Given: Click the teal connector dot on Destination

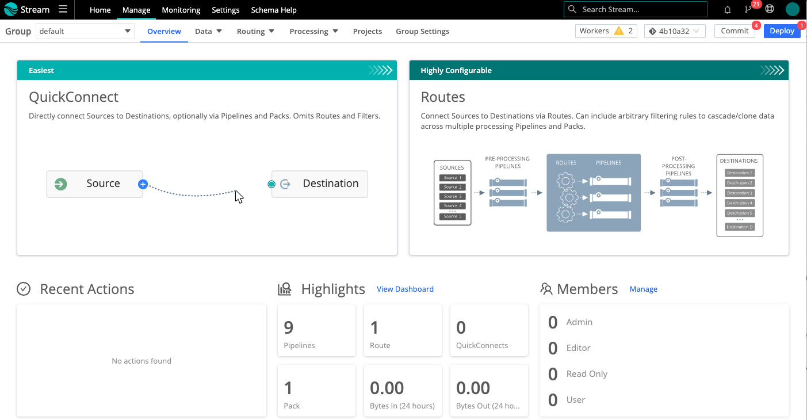Looking at the screenshot, I should [271, 184].
